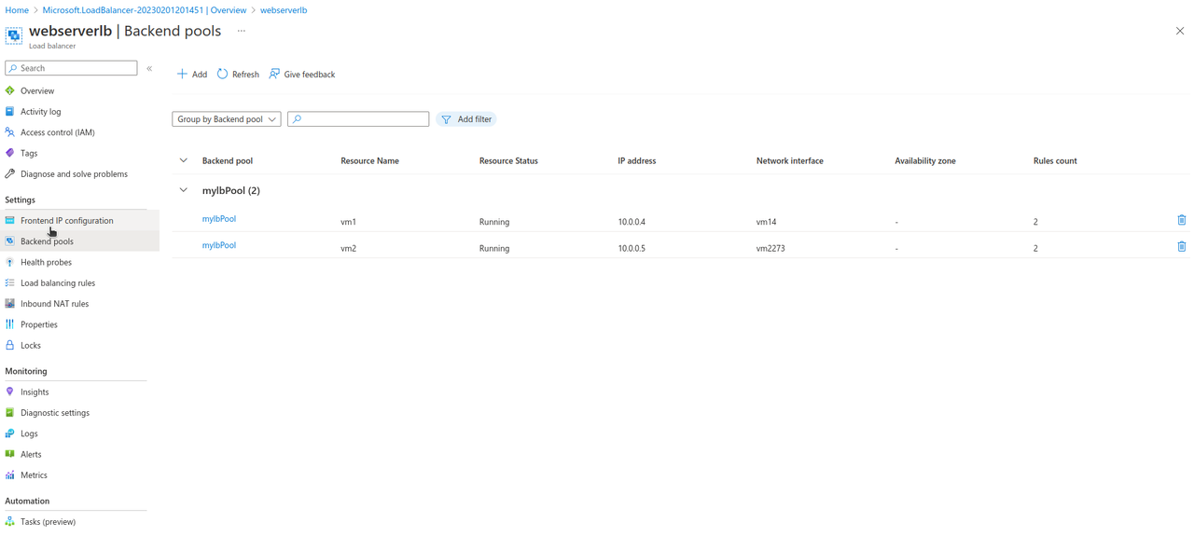Click the Backend pools sidebar icon
Viewport: 1194px width, 536px height.
[10, 241]
